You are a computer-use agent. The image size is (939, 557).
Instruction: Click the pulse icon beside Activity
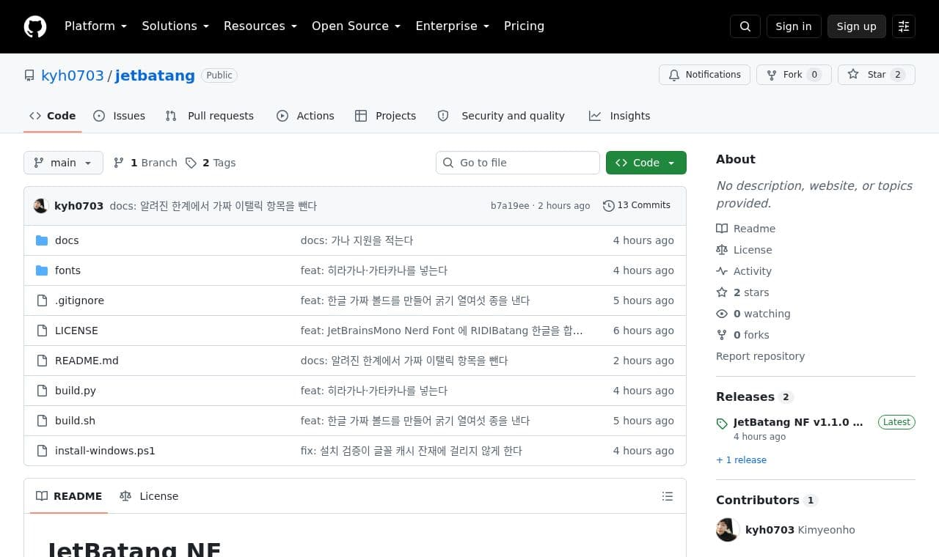coord(722,271)
